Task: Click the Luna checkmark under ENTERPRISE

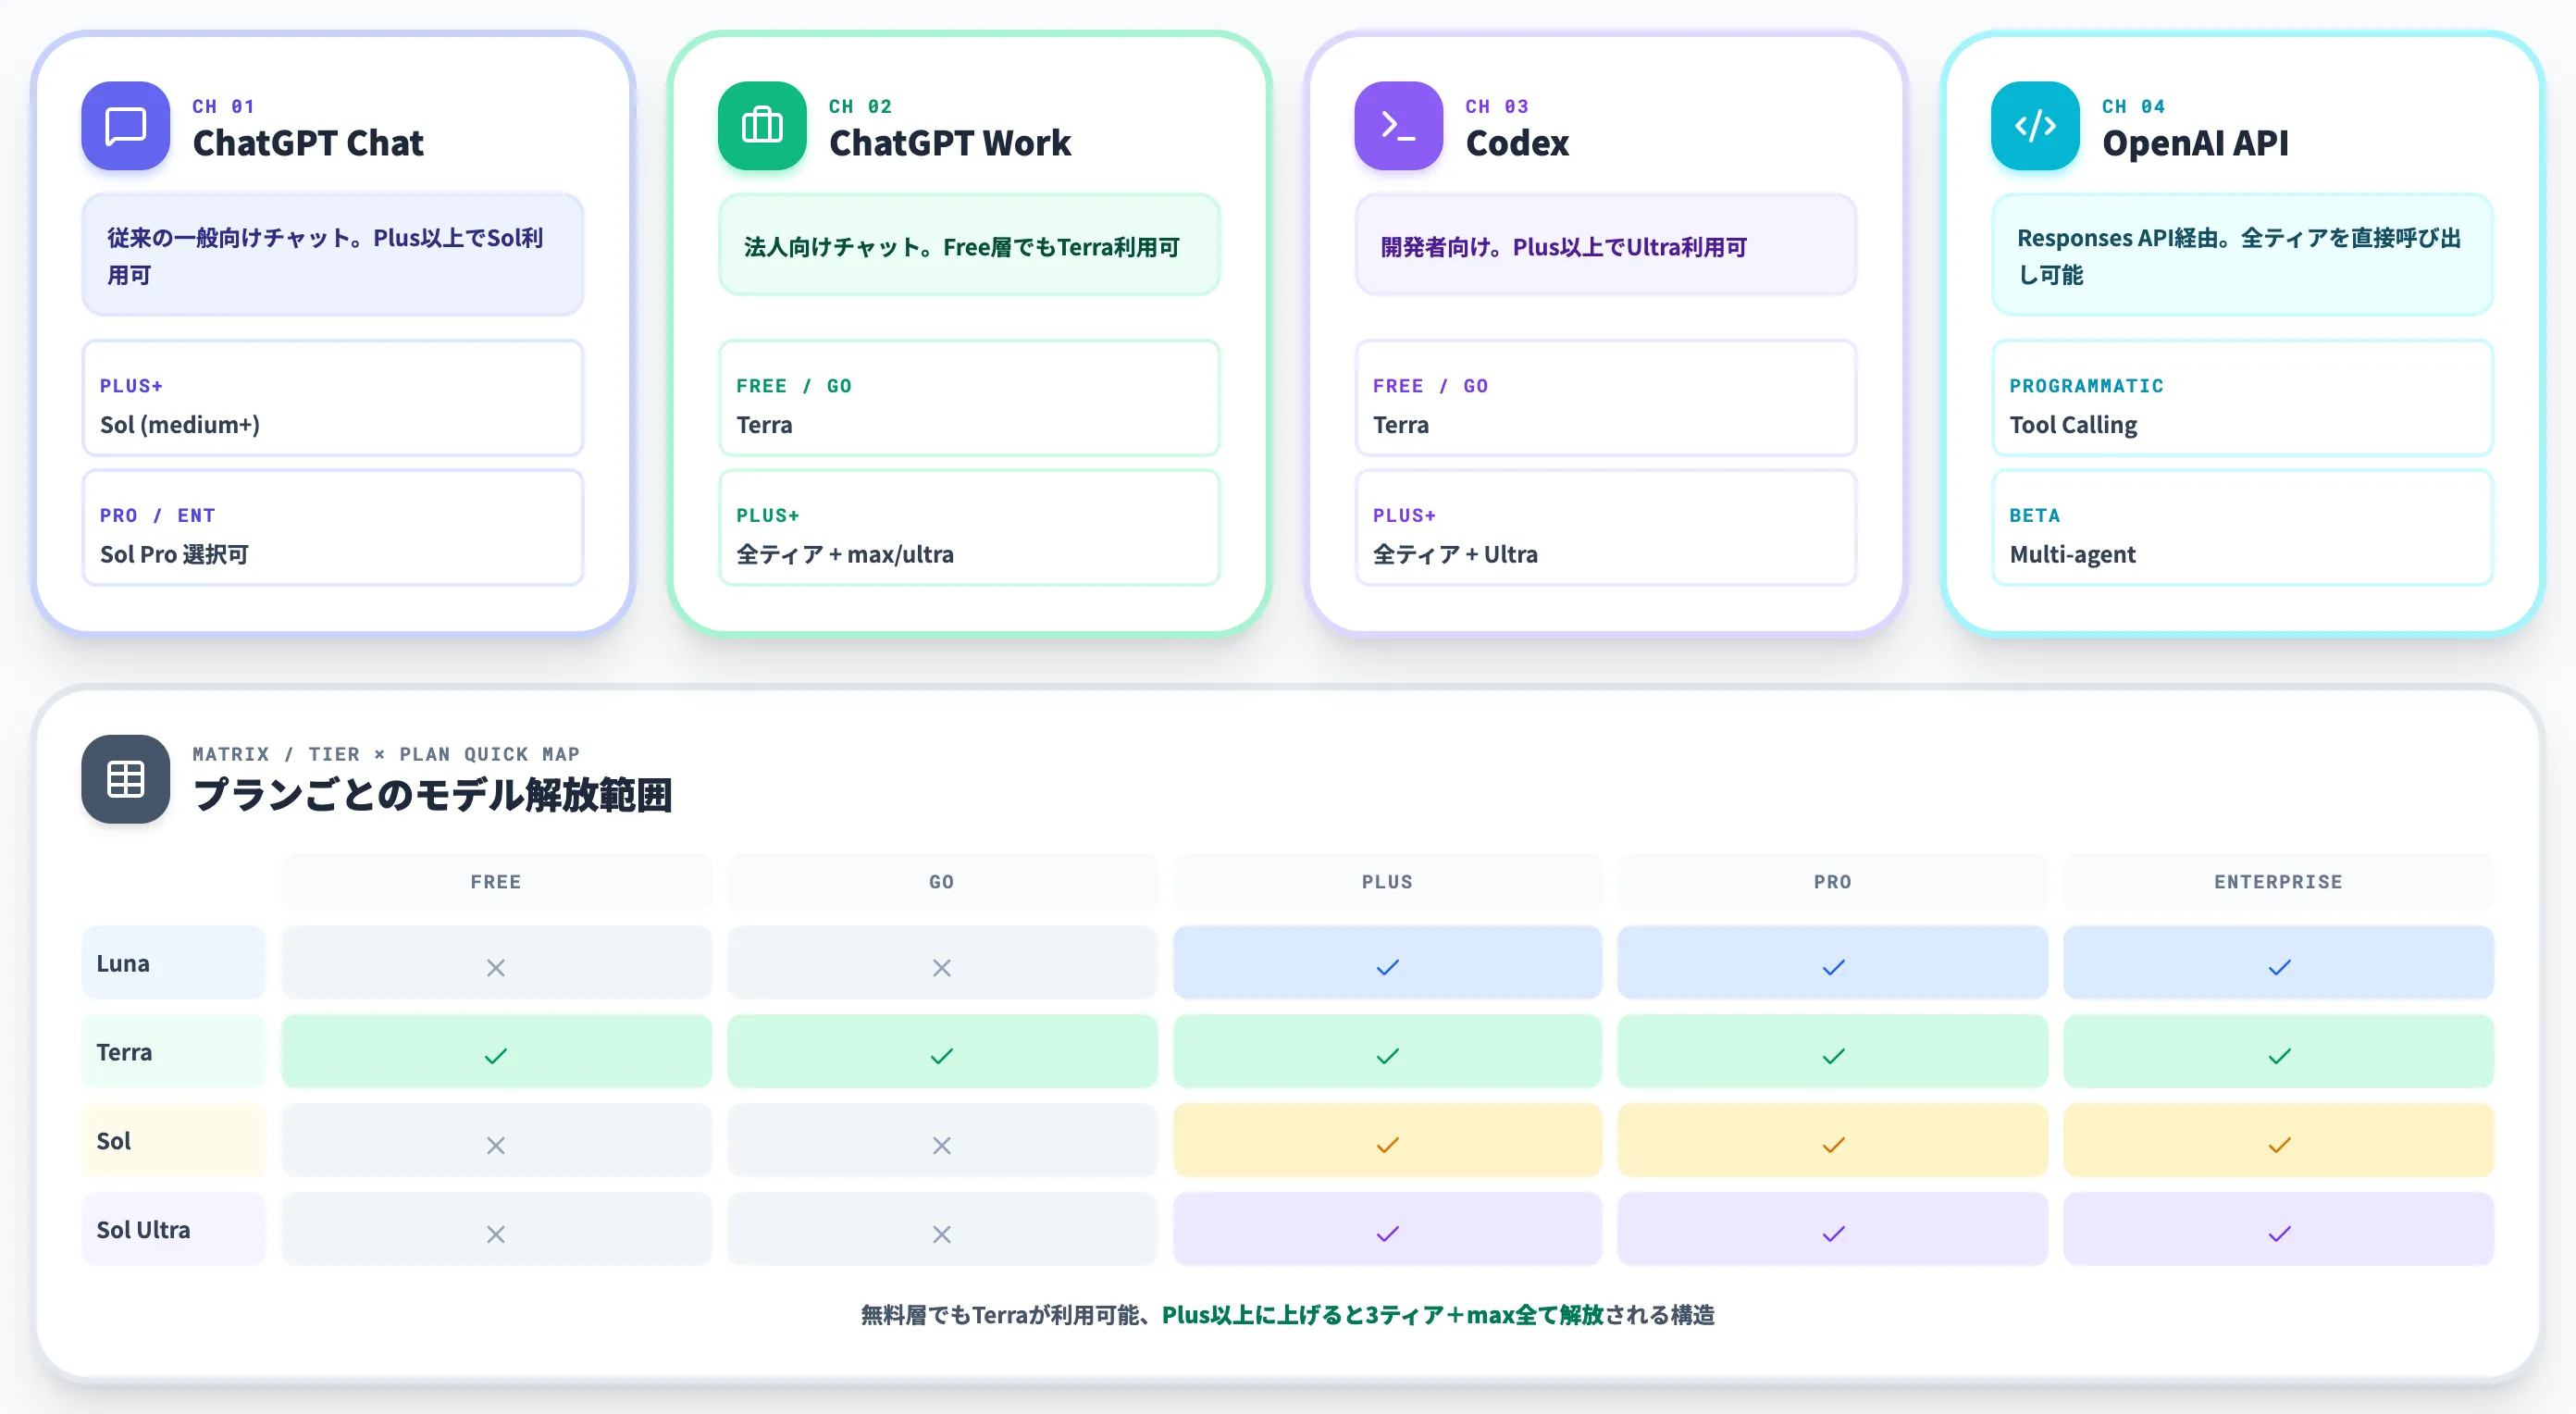Action: pos(2279,967)
